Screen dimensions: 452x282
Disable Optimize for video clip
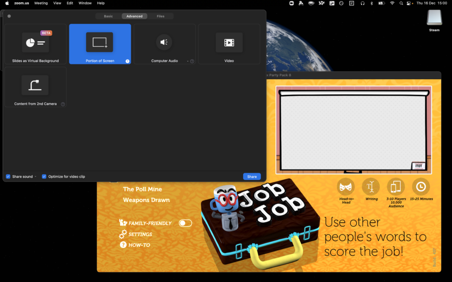[44, 176]
